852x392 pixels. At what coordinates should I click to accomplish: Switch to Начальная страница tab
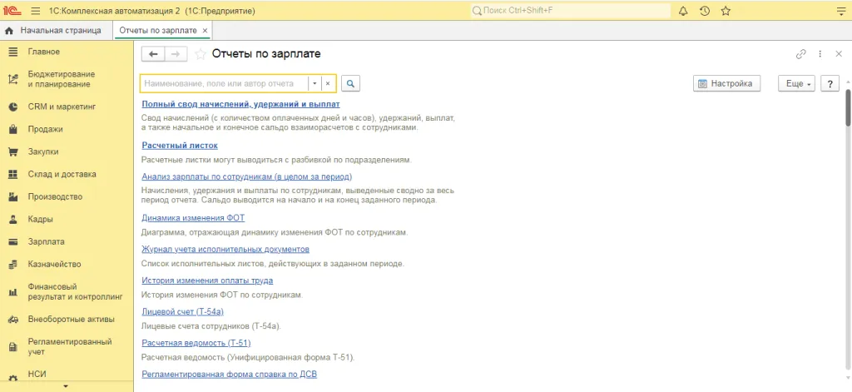pos(57,31)
